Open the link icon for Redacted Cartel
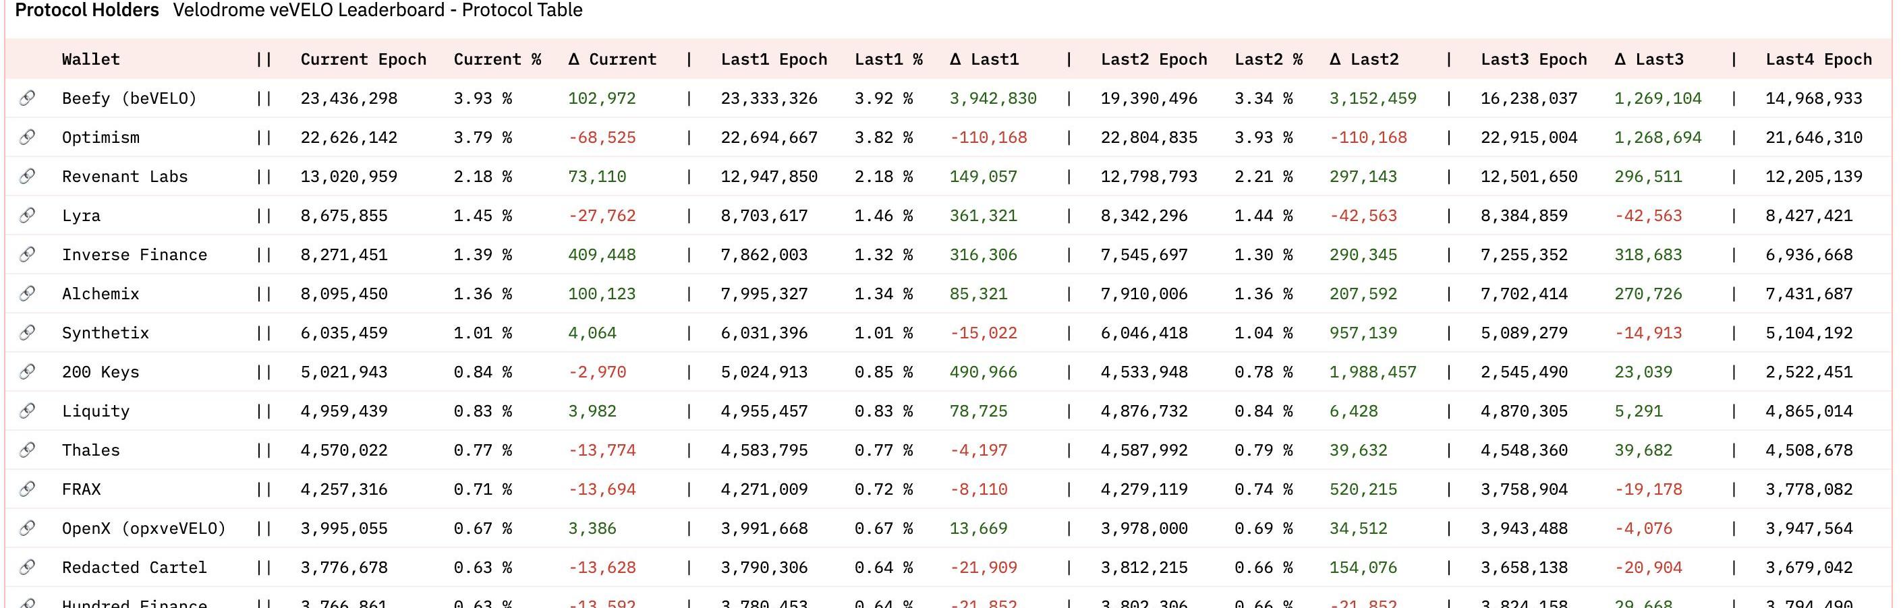The height and width of the screenshot is (608, 1901). [x=27, y=567]
